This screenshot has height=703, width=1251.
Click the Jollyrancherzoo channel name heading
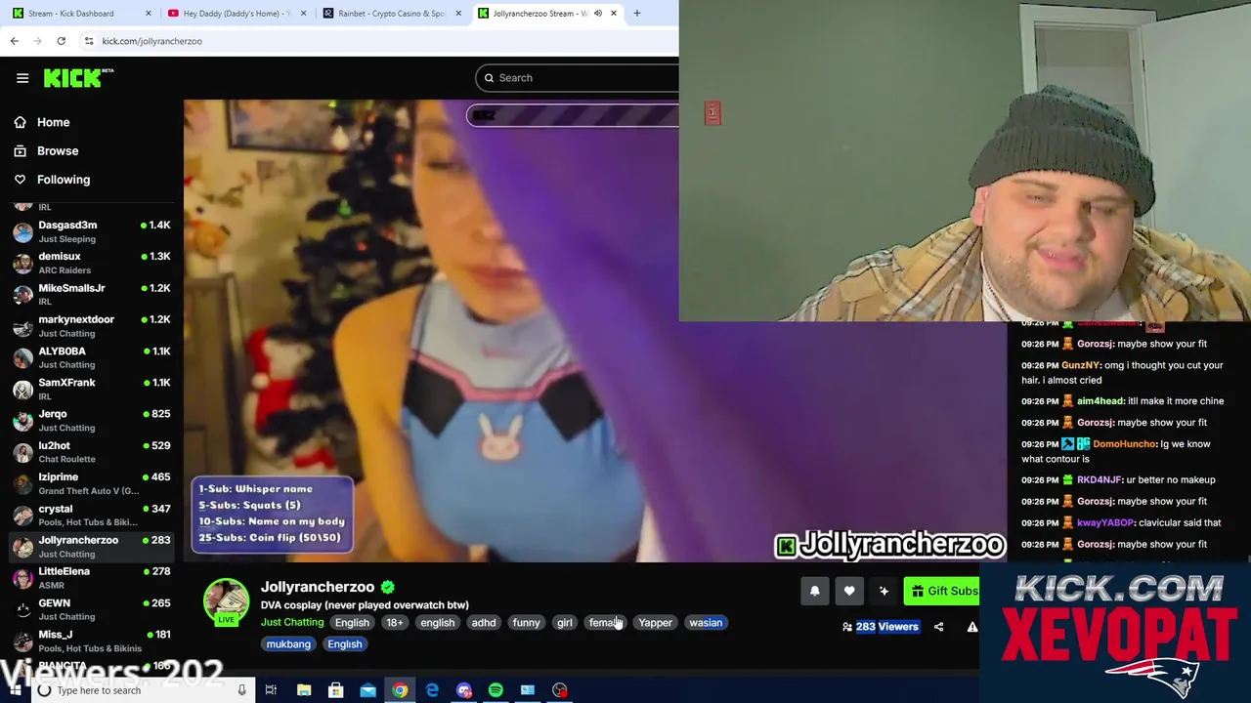click(318, 587)
